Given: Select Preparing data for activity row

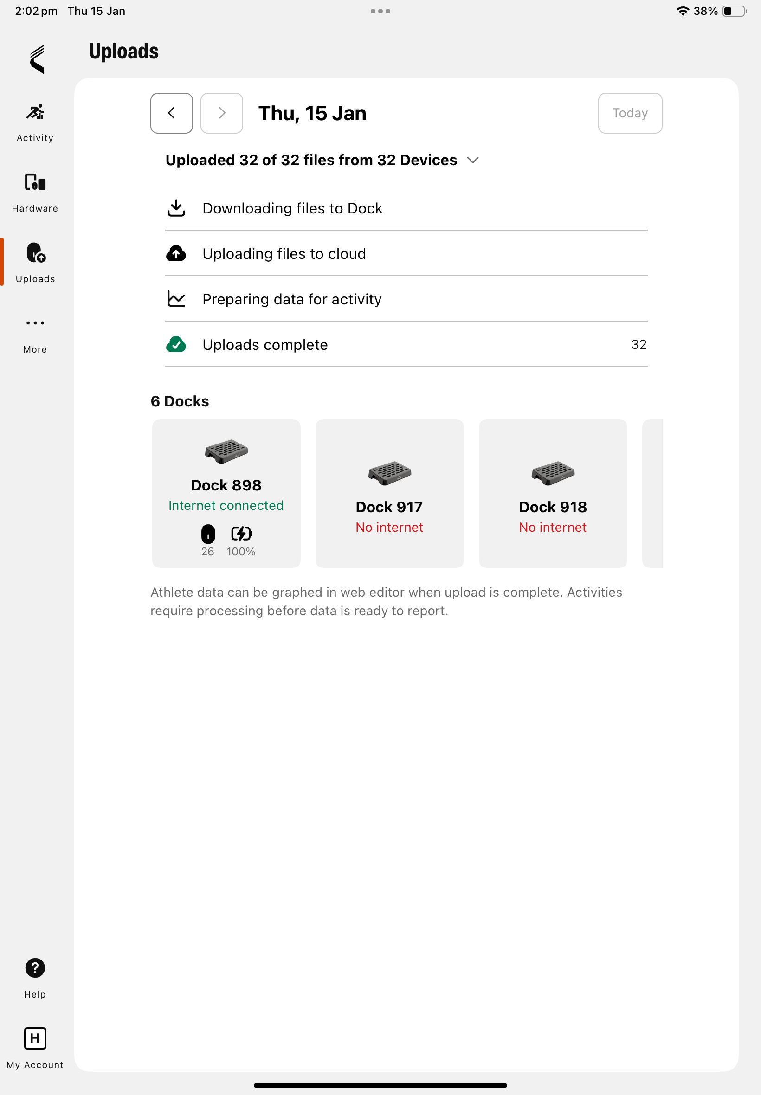Looking at the screenshot, I should click(406, 299).
